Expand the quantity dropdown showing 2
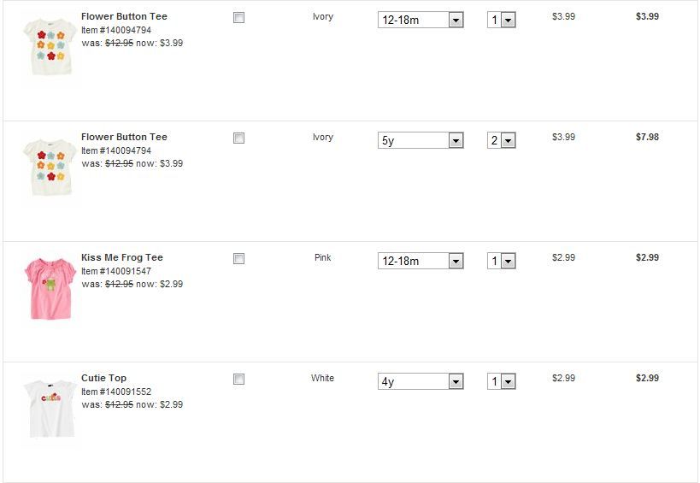The height and width of the screenshot is (483, 700). [502, 140]
